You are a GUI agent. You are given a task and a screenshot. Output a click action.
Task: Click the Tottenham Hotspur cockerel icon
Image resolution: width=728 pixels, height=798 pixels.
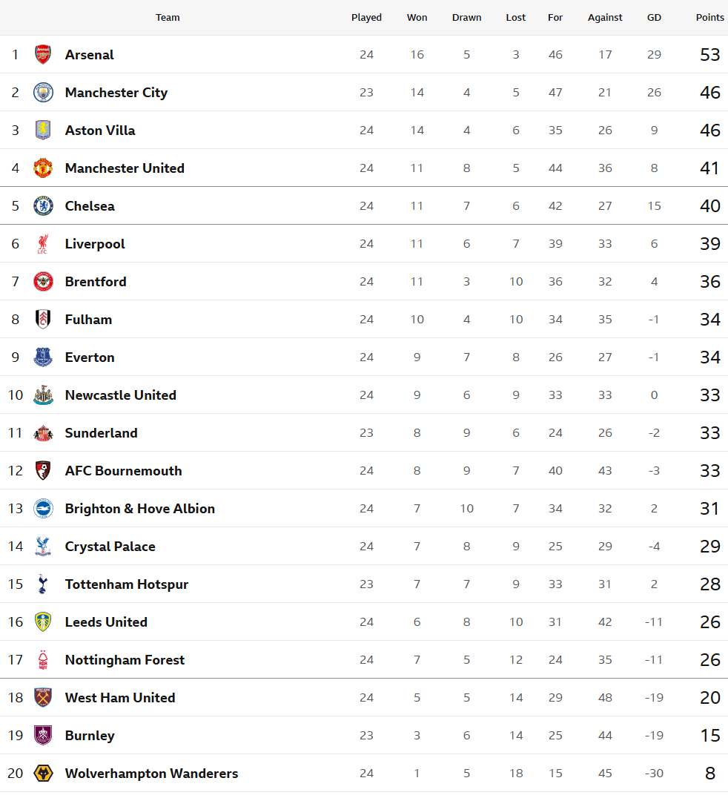pyautogui.click(x=43, y=584)
